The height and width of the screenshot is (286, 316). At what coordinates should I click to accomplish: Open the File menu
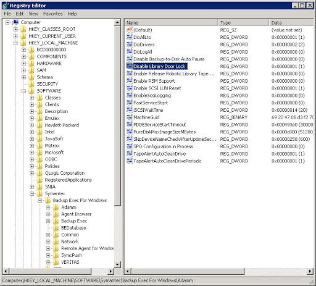coord(7,14)
